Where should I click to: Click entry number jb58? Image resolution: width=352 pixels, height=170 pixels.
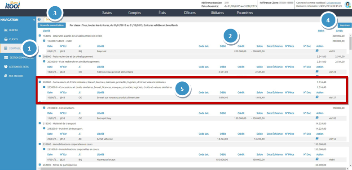(x=63, y=118)
